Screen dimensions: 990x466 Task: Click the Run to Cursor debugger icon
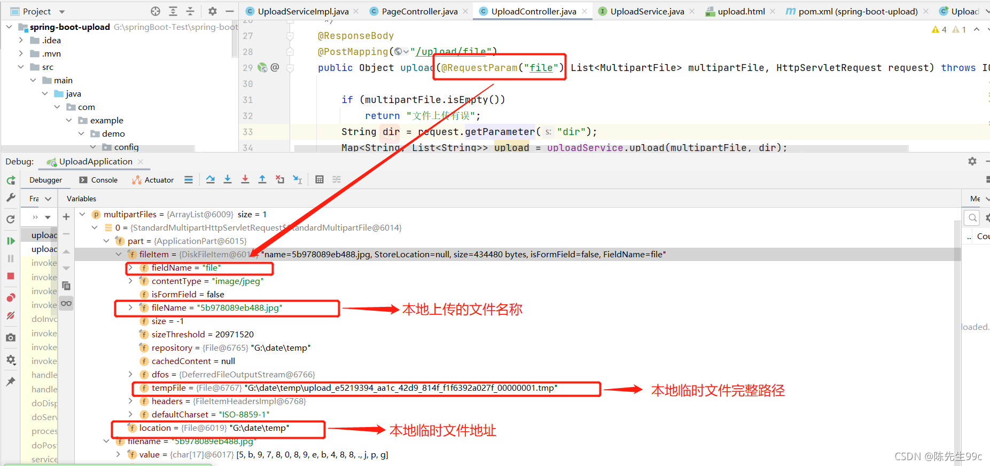click(x=298, y=179)
